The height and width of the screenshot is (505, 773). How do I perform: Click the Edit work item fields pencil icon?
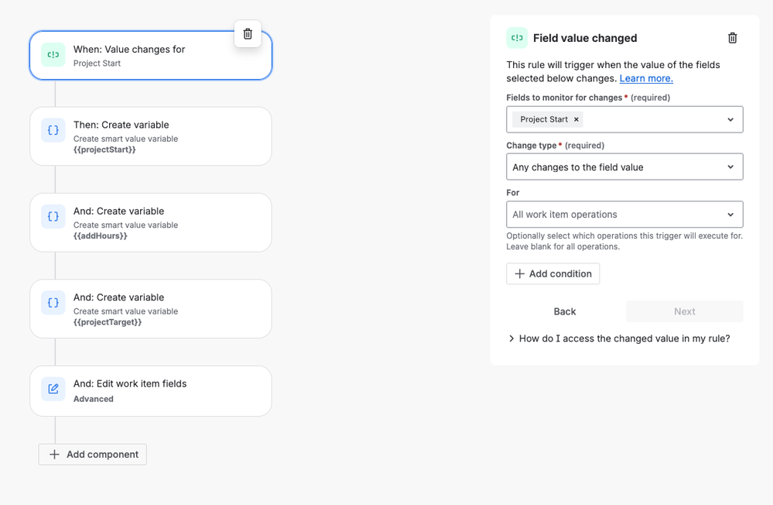click(53, 389)
